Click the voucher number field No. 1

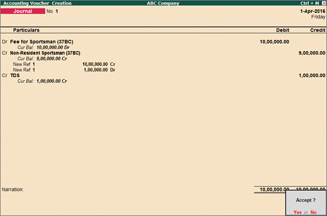point(52,11)
